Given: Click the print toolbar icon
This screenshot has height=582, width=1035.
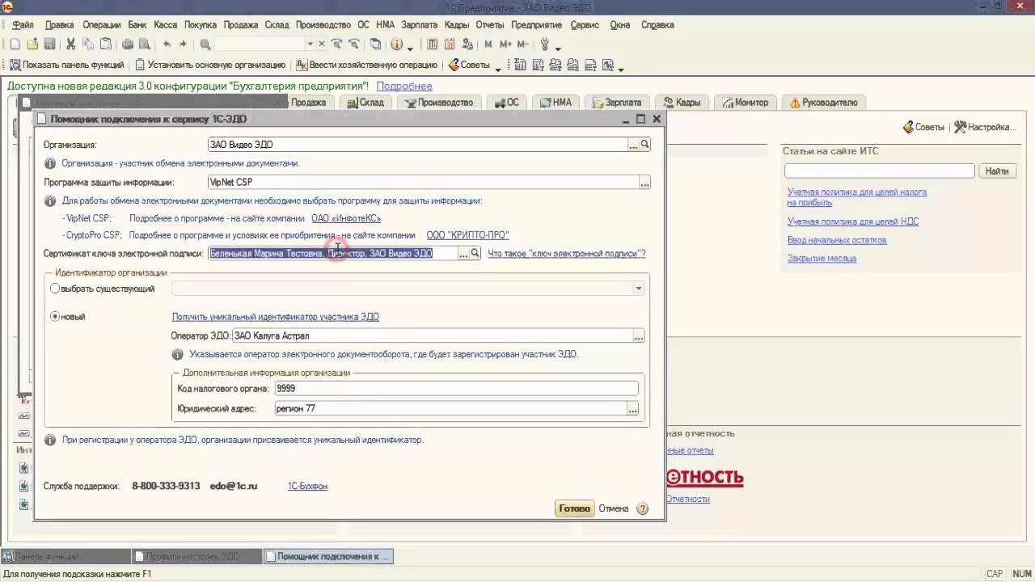Looking at the screenshot, I should pos(129,44).
